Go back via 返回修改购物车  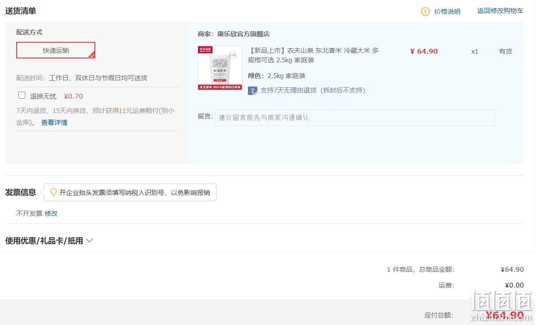point(500,11)
